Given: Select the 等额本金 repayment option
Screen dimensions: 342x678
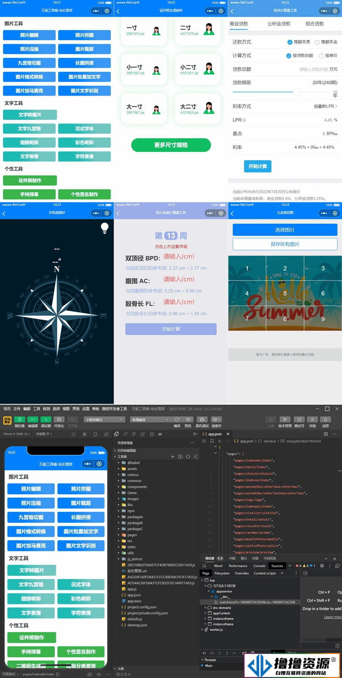Looking at the screenshot, I should (326, 42).
